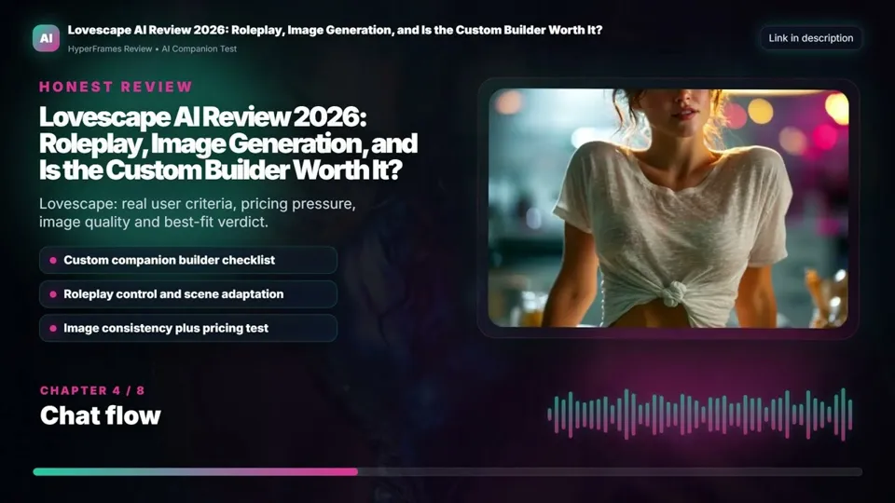
Task: Click the top header video title
Action: 335,30
